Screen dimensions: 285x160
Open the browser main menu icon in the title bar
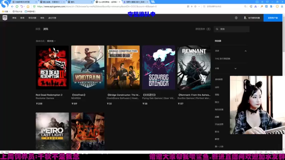click(x=262, y=2)
